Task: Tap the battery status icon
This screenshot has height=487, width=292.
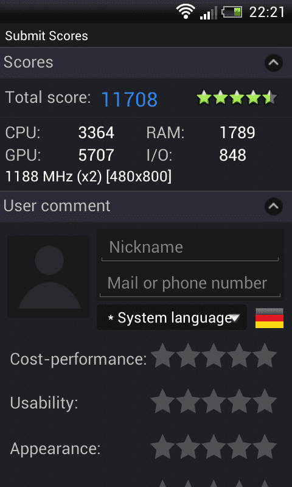Action: coord(232,12)
